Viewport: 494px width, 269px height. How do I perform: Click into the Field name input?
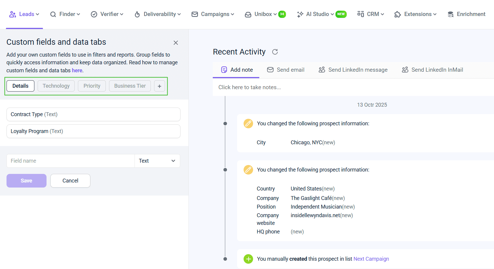click(71, 161)
